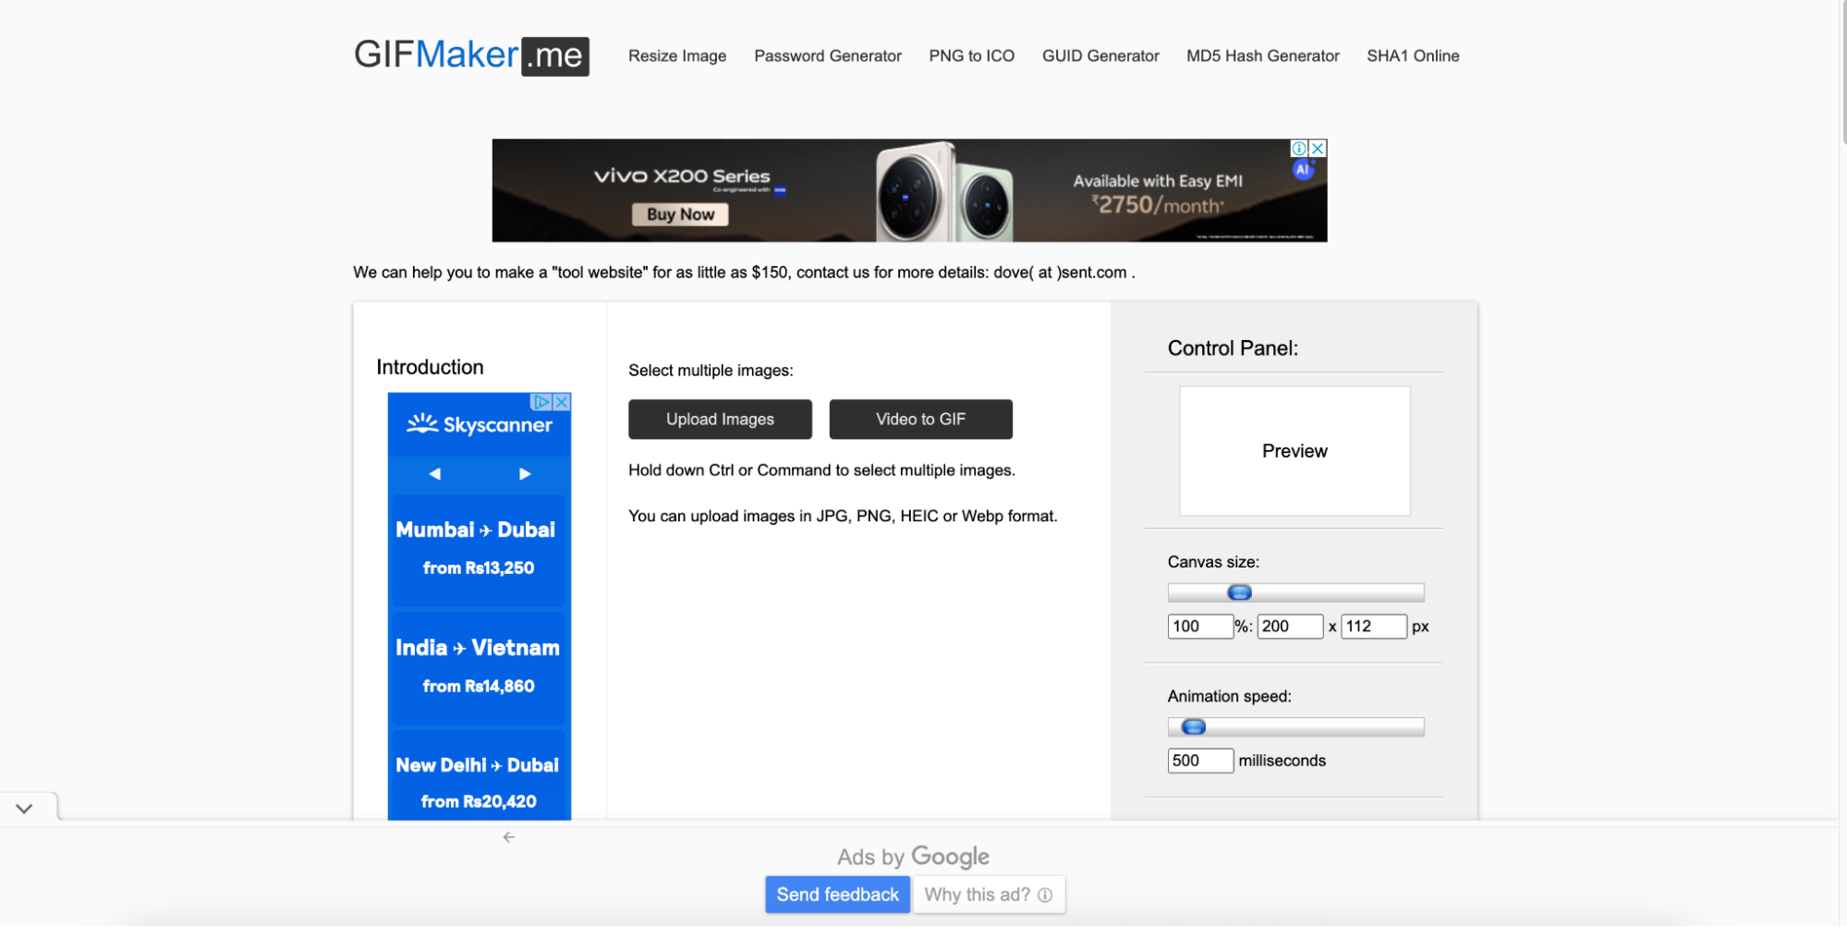Viewport: 1847px width, 927px height.
Task: Show next Skyscanner deal arrow
Action: [x=525, y=474]
